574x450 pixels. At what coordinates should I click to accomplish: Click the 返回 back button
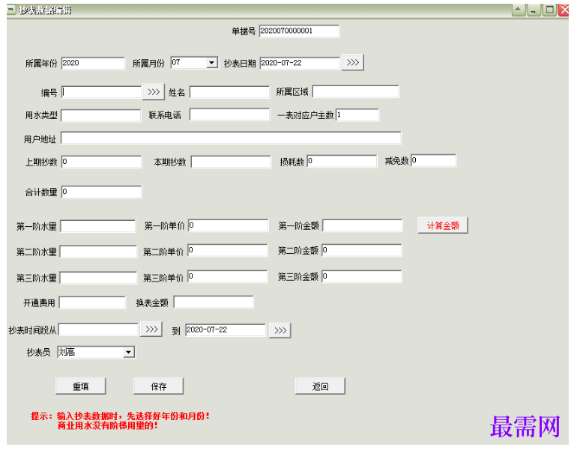coord(320,386)
